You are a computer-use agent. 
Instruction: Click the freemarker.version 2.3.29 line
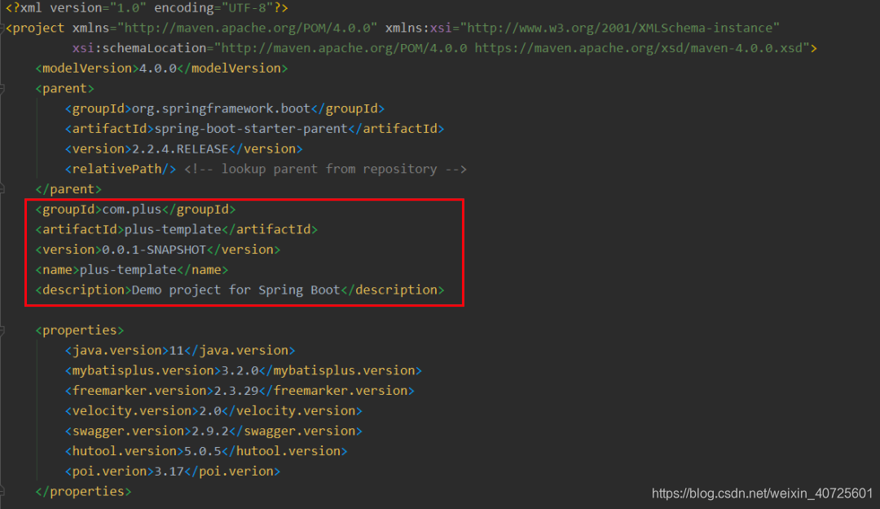pyautogui.click(x=240, y=391)
